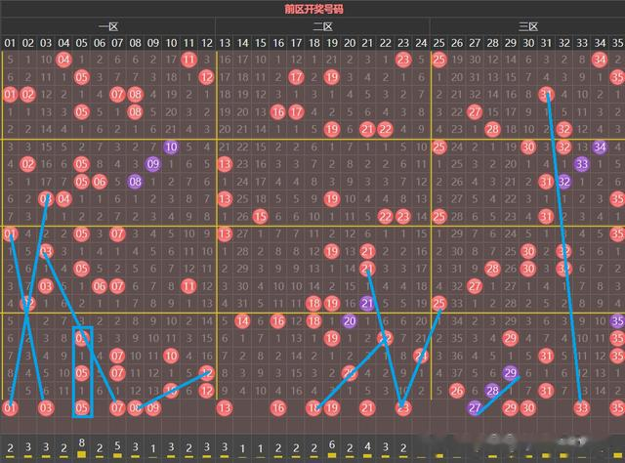This screenshot has width=625, height=463.
Task: Click red ball 09 in the bottom row
Action: [x=153, y=408]
